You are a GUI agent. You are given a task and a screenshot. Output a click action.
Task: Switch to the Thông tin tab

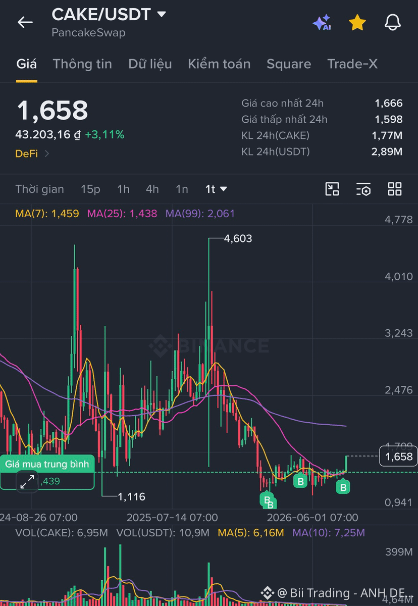pos(82,64)
